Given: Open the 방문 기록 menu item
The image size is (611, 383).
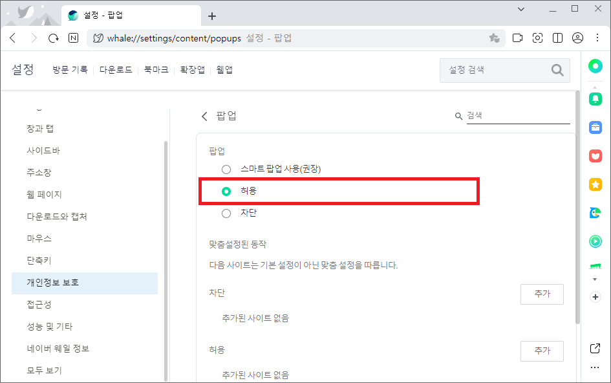Looking at the screenshot, I should pyautogui.click(x=69, y=69).
